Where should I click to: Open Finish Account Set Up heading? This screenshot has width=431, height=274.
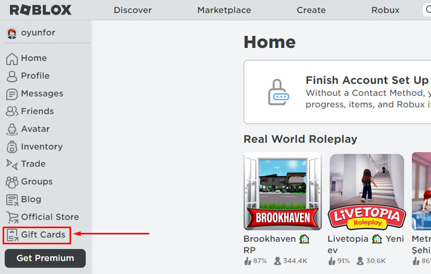pyautogui.click(x=367, y=80)
